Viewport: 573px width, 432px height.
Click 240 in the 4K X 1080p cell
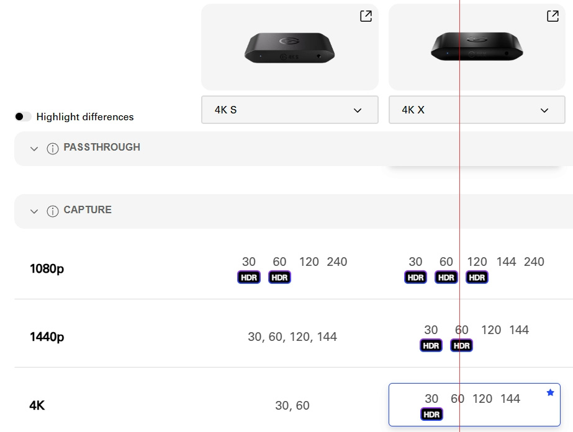tap(535, 262)
